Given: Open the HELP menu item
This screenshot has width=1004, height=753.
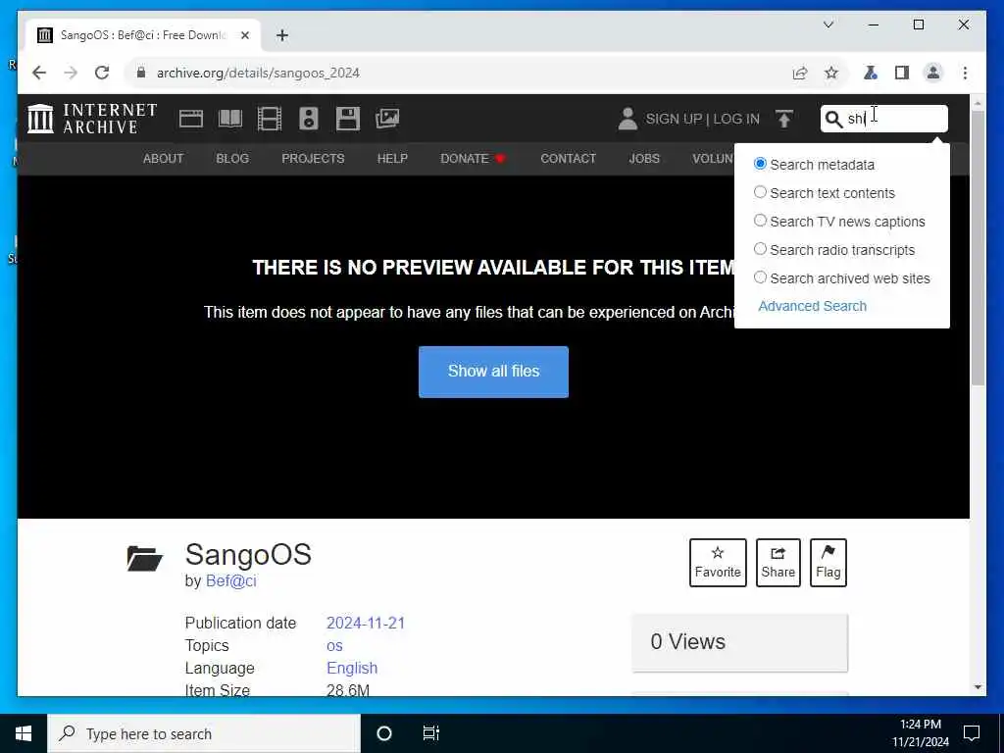Looking at the screenshot, I should pos(392,158).
